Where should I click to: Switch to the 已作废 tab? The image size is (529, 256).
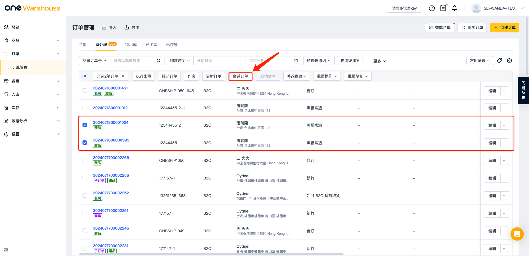coord(172,45)
